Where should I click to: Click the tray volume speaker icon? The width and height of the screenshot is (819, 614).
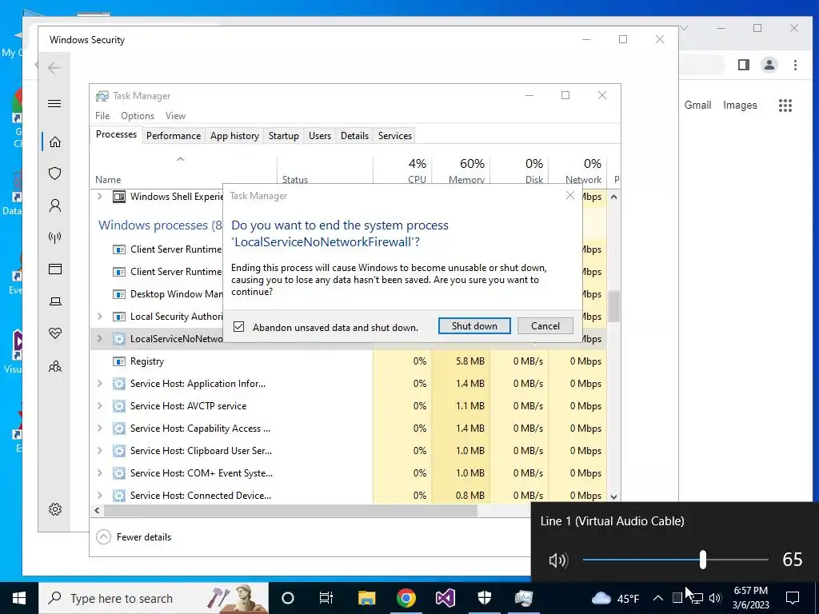pyautogui.click(x=715, y=598)
